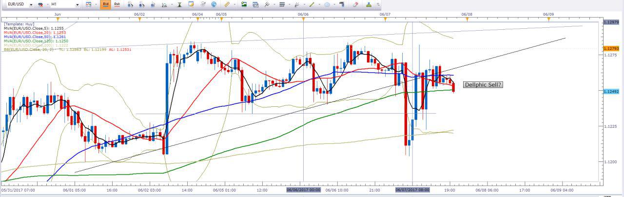Click the 'Dellphic Sell?' chart label
624x197 pixels.
pos(483,85)
